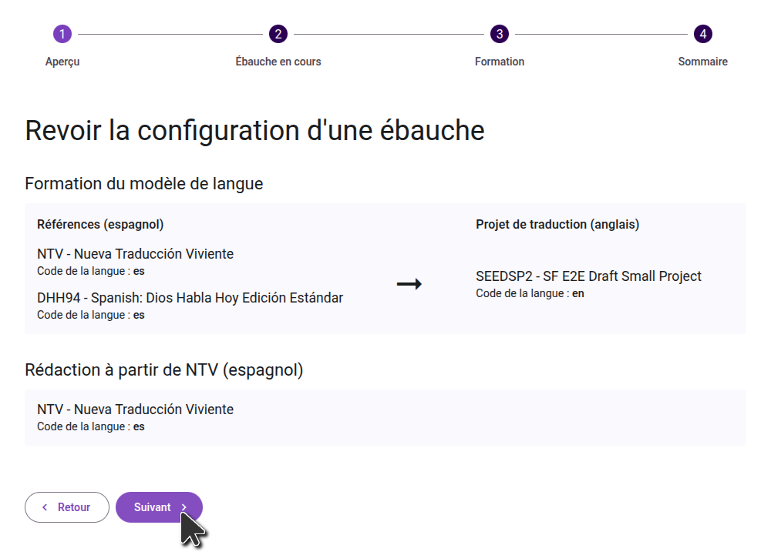This screenshot has height=555, width=771.
Task: Click the Projet de traduction (anglais) label
Action: point(557,225)
